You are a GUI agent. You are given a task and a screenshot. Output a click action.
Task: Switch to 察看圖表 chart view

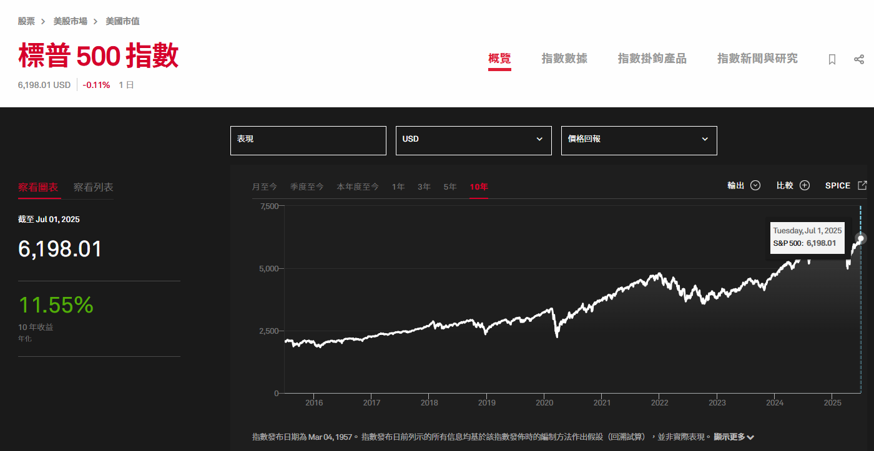38,187
